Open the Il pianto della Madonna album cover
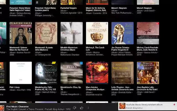The height and width of the screenshot is (111, 177). pyautogui.click(x=46, y=33)
